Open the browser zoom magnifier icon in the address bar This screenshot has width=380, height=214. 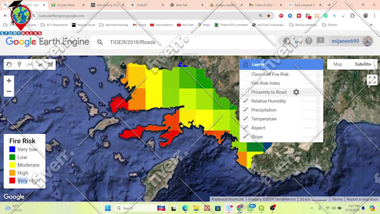coord(260,16)
